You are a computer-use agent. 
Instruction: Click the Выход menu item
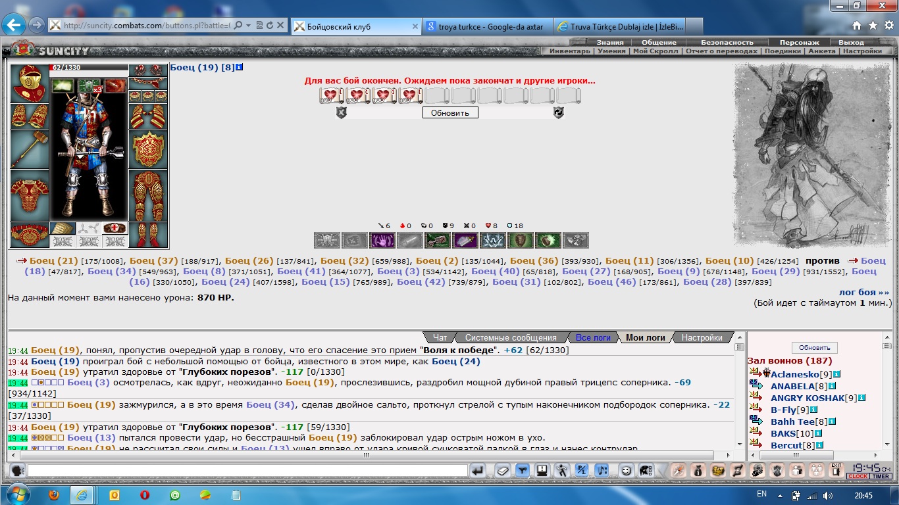(x=852, y=42)
